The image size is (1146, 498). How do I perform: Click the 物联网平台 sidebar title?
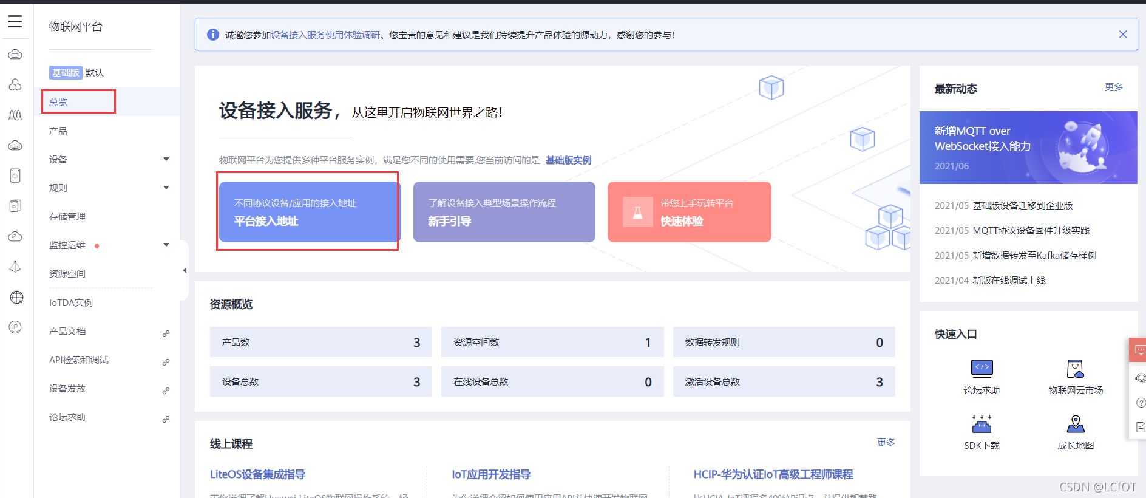[76, 27]
